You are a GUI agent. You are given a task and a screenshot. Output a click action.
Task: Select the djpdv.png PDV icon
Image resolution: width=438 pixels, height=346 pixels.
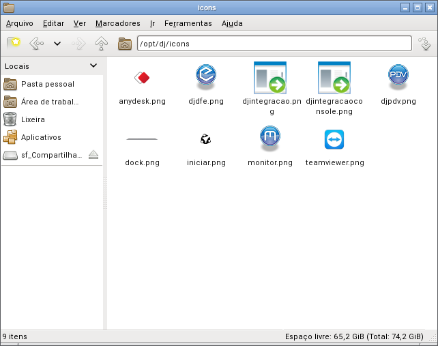(398, 77)
